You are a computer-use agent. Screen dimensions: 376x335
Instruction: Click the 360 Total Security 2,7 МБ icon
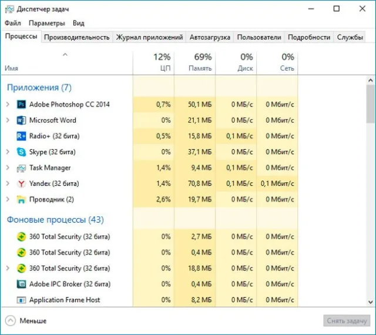click(x=21, y=237)
